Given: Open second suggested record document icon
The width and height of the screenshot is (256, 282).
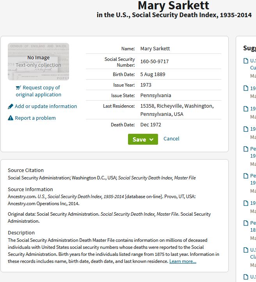Looking at the screenshot, I should coord(246,88).
